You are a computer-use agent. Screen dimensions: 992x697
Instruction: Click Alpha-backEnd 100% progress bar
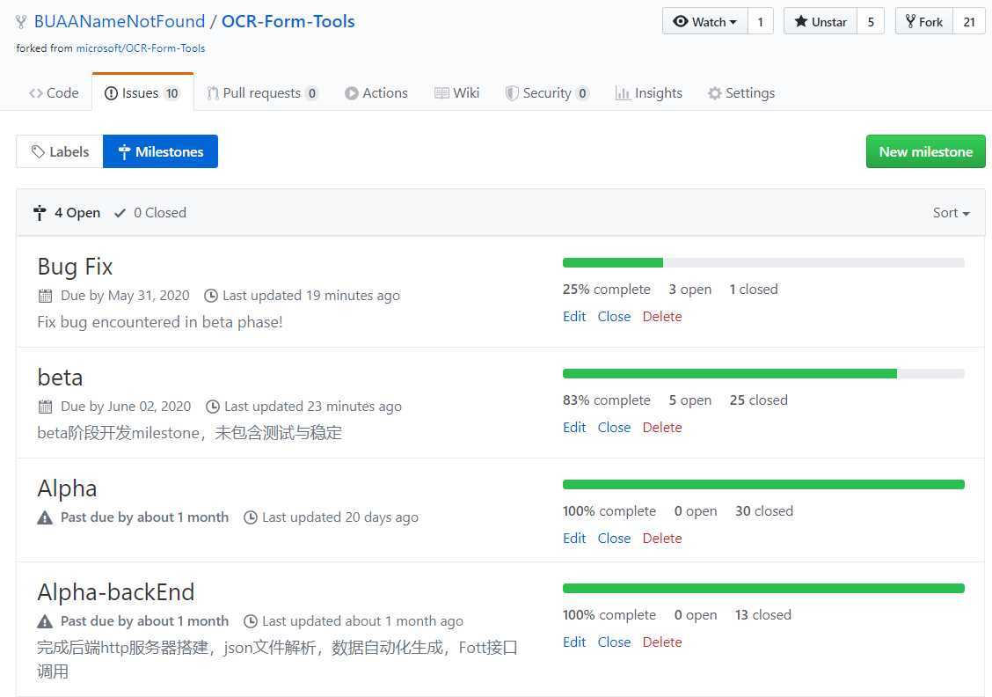click(x=763, y=588)
